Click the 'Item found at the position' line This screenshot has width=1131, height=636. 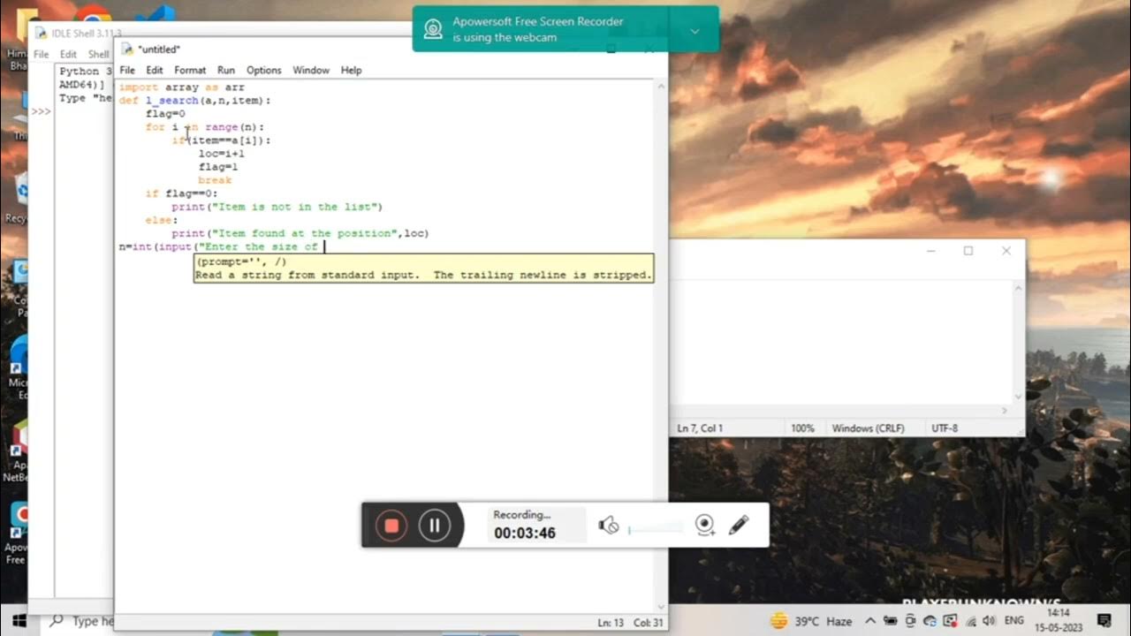pos(300,233)
